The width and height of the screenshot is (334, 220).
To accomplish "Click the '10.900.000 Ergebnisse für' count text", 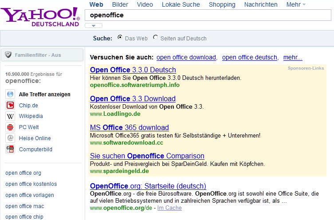I will 34,74.
